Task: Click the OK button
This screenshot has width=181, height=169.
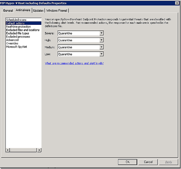Action: pyautogui.click(x=127, y=162)
